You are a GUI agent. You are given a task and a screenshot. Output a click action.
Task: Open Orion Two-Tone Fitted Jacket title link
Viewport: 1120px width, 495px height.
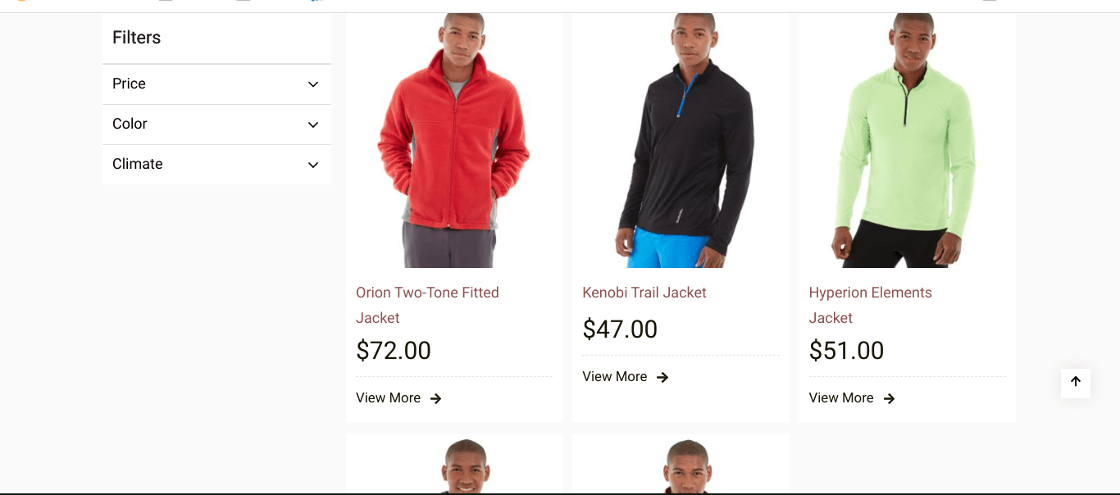point(427,305)
